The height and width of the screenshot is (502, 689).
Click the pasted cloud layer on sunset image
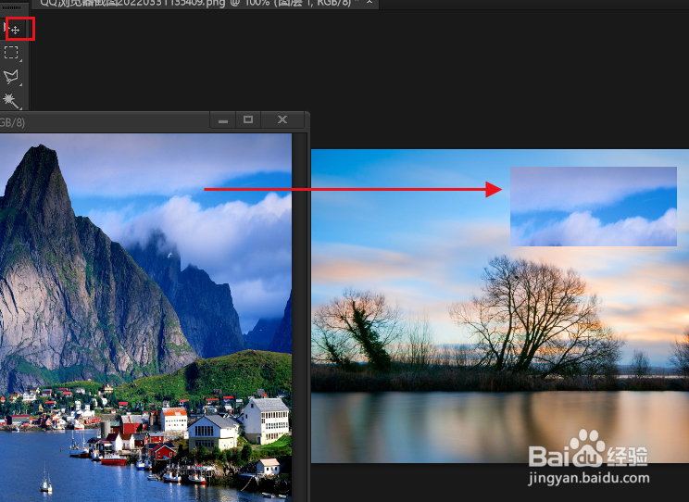(x=594, y=207)
